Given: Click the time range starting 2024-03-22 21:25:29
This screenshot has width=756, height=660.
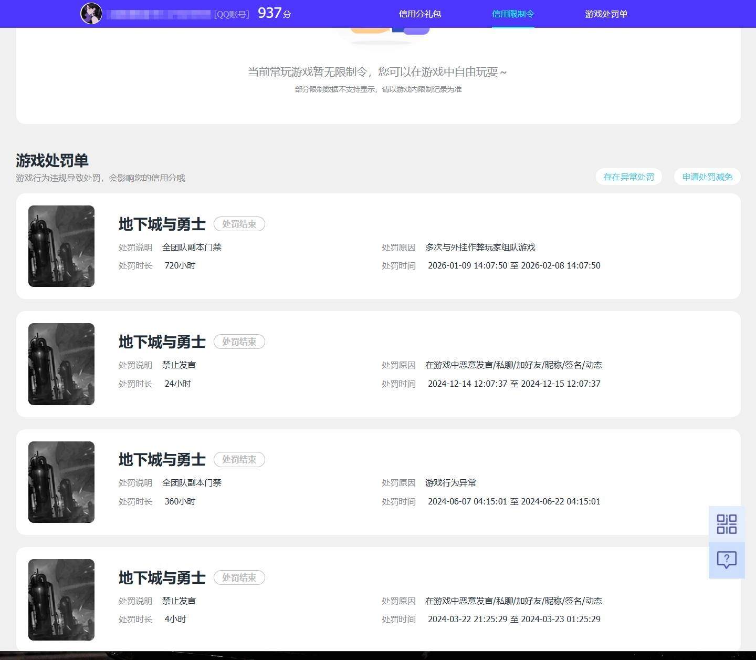Looking at the screenshot, I should (x=514, y=619).
